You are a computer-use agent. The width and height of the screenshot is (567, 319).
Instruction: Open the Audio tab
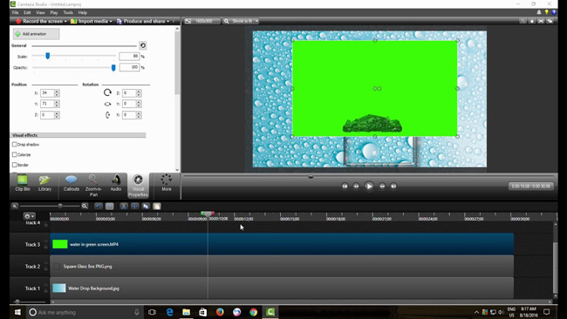point(116,183)
